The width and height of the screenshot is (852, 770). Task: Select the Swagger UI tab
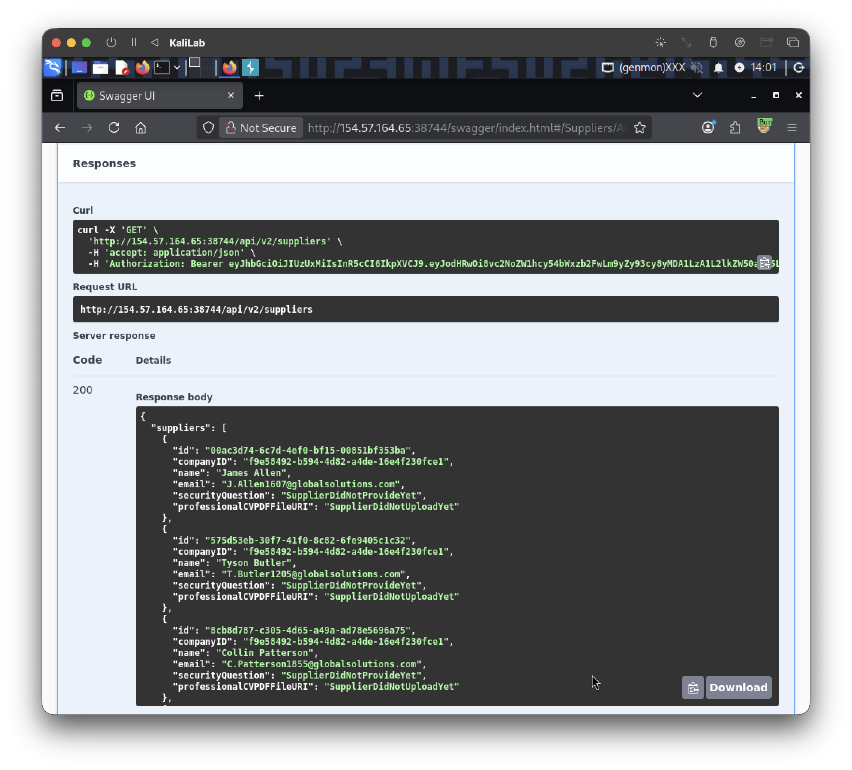tap(160, 96)
